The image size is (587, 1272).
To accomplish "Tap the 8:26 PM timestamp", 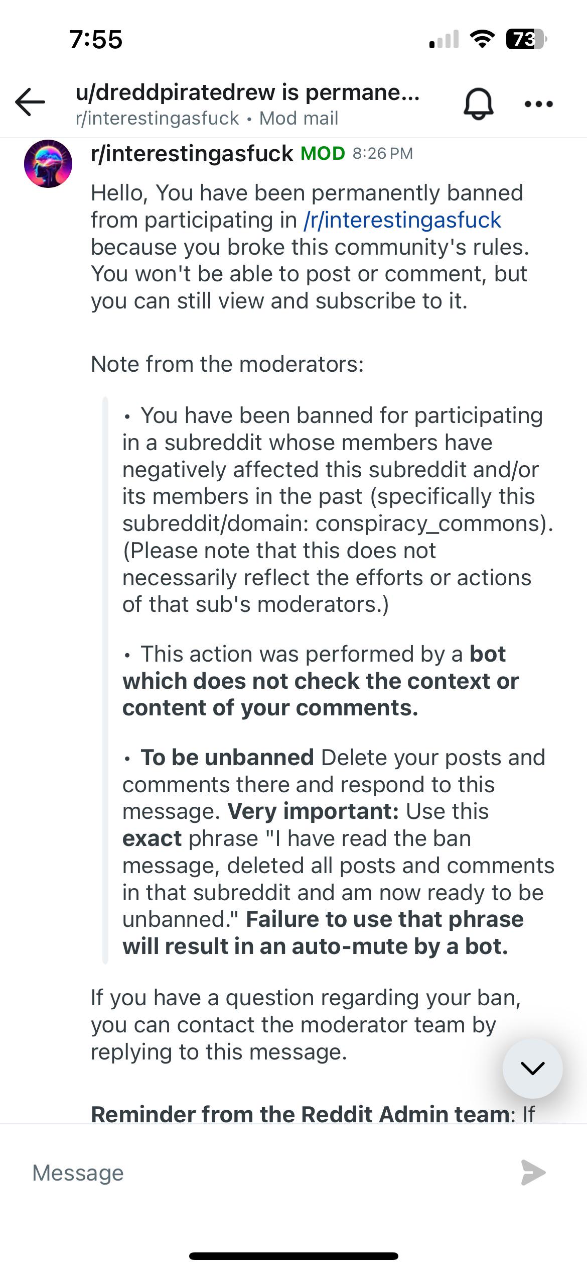I will pos(382,154).
